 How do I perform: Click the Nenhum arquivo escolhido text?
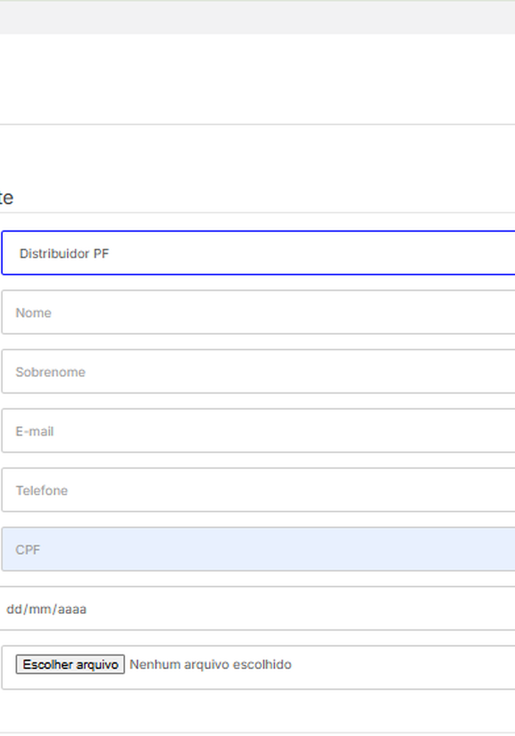pos(210,665)
